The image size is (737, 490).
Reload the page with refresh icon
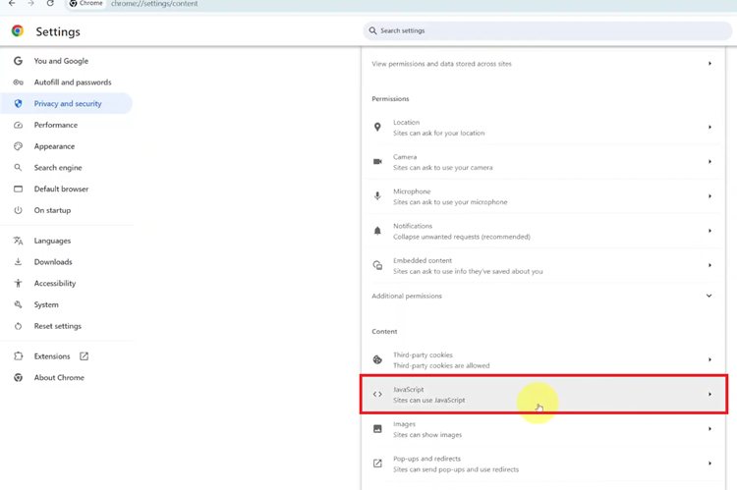pos(50,3)
